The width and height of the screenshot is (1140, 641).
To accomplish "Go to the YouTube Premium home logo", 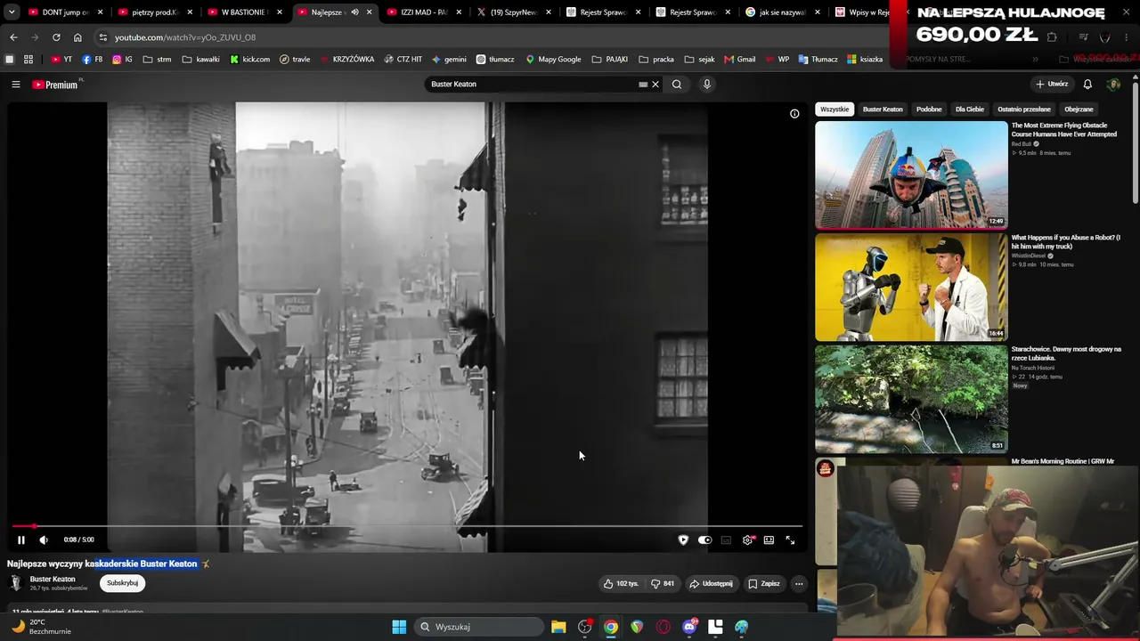I will tap(57, 85).
